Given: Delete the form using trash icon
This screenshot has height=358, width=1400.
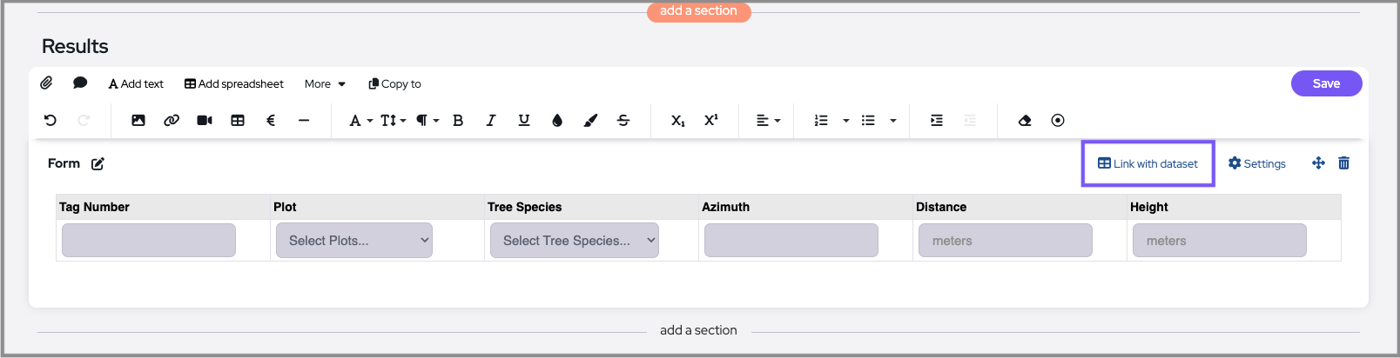Looking at the screenshot, I should tap(1344, 163).
